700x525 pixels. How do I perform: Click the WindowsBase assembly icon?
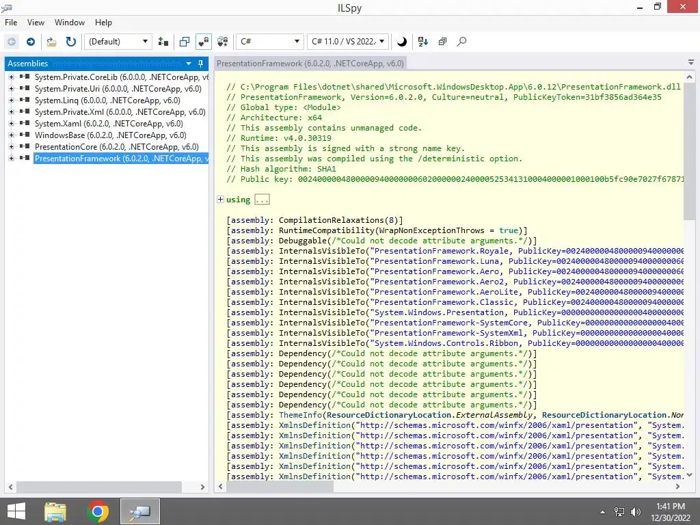(25, 135)
